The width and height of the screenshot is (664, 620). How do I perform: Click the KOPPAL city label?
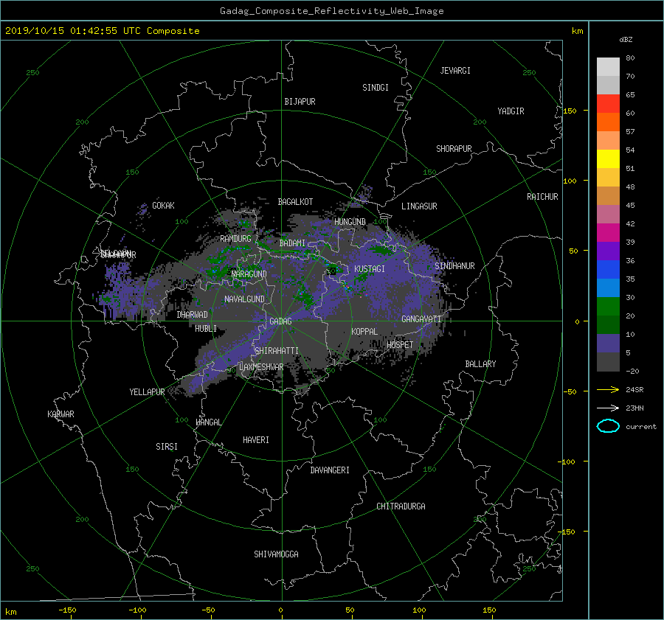[364, 331]
